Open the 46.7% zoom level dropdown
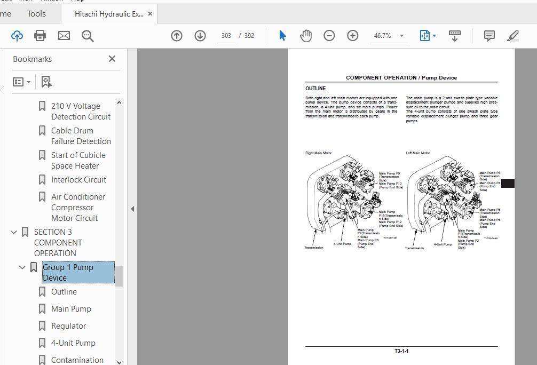The image size is (537, 365). 401,36
